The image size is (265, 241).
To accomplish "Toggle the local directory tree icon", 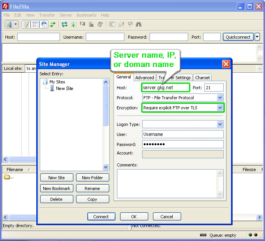I will coord(35,24).
